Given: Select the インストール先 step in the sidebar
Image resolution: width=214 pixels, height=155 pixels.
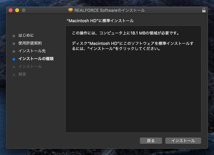Looking at the screenshot, I should point(32,51).
